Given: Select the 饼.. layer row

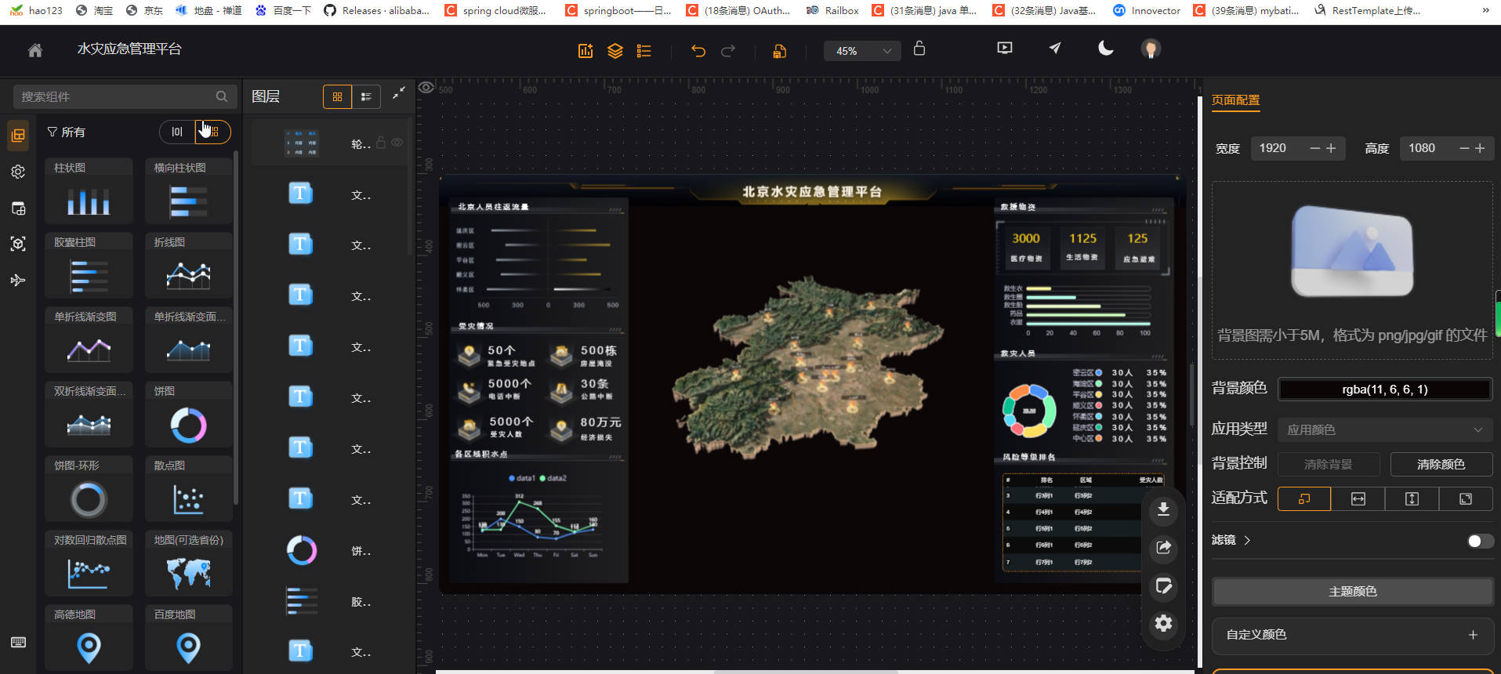Looking at the screenshot, I should (x=329, y=551).
